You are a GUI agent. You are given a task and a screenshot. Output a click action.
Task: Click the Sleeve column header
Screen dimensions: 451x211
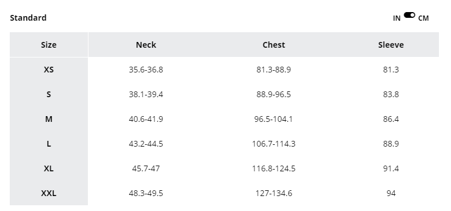click(391, 45)
